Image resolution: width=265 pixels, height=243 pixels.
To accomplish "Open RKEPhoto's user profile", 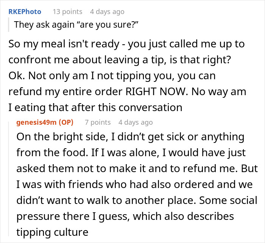I will pos(25,12).
